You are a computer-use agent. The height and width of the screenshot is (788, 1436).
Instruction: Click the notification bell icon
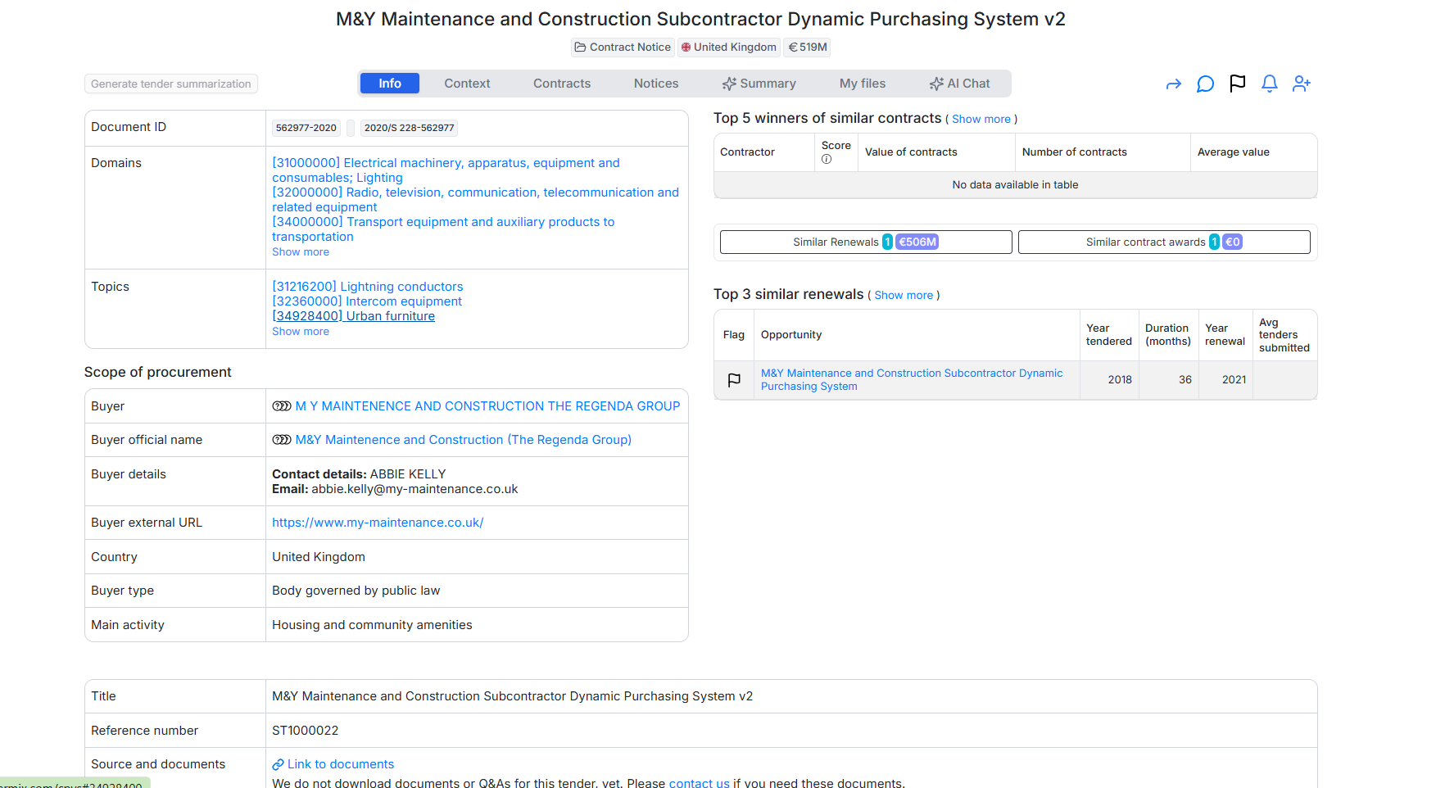point(1269,84)
